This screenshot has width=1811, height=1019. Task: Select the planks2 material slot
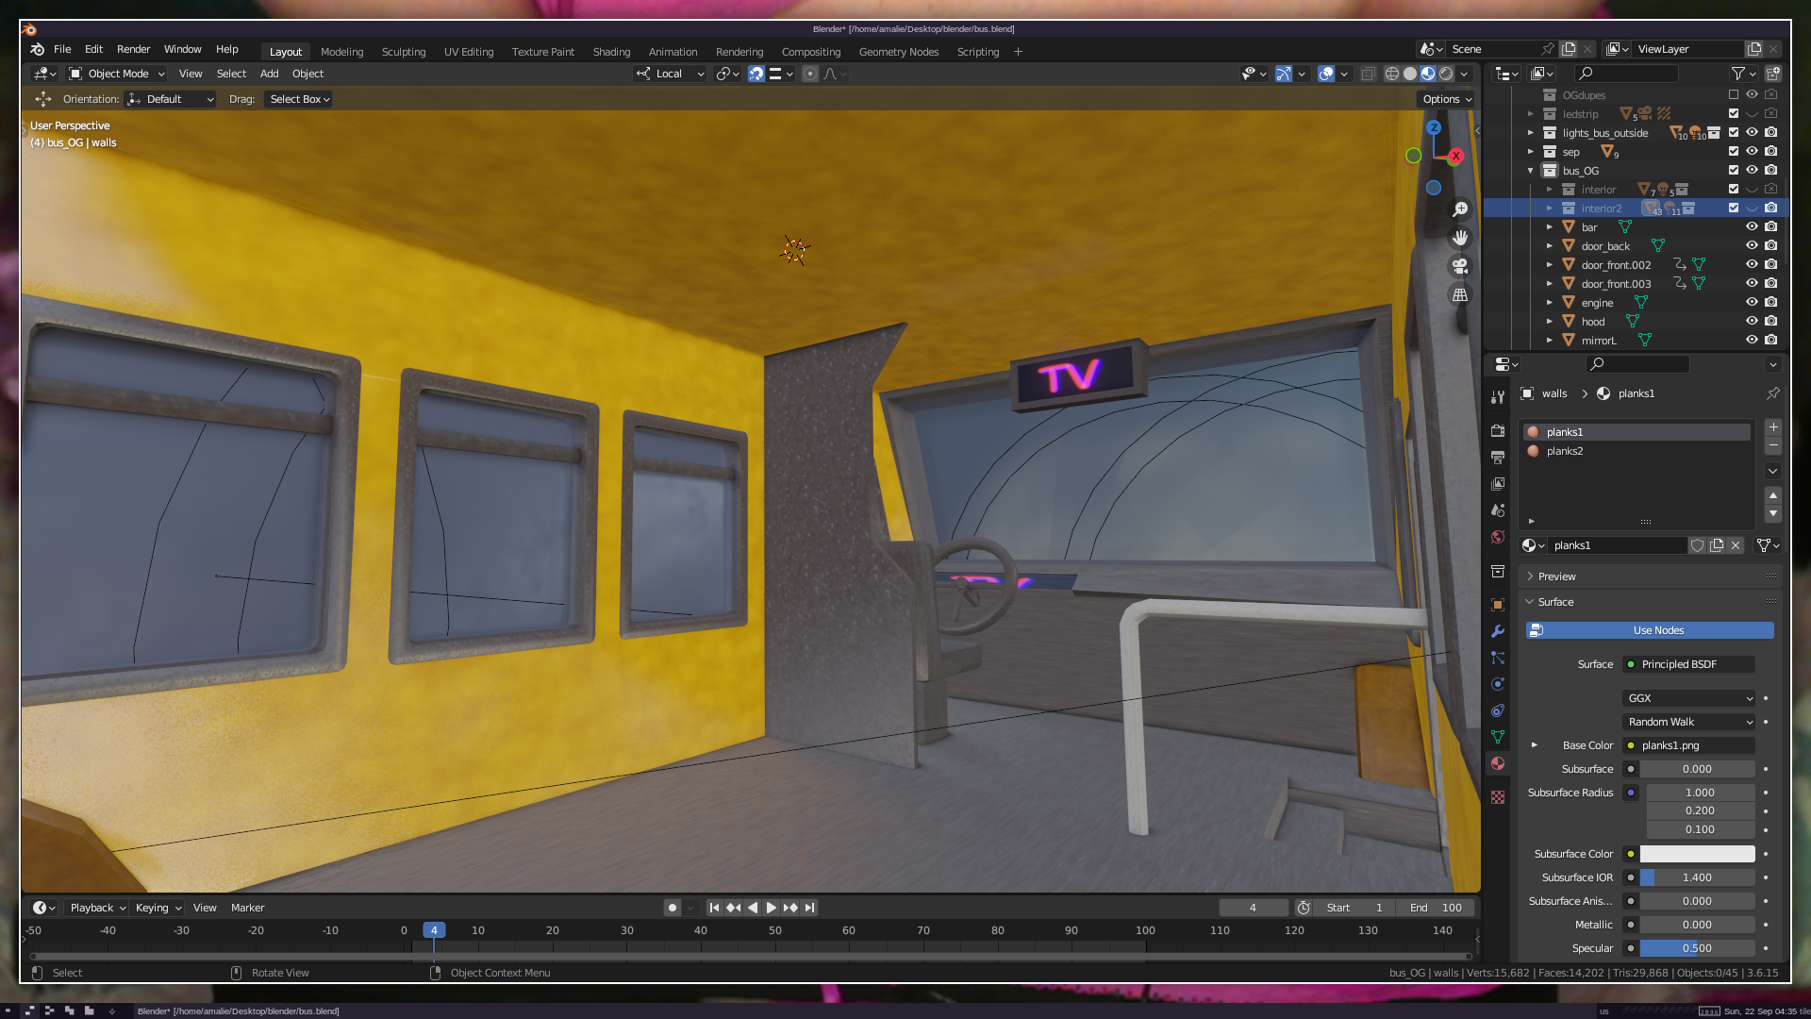[1565, 451]
